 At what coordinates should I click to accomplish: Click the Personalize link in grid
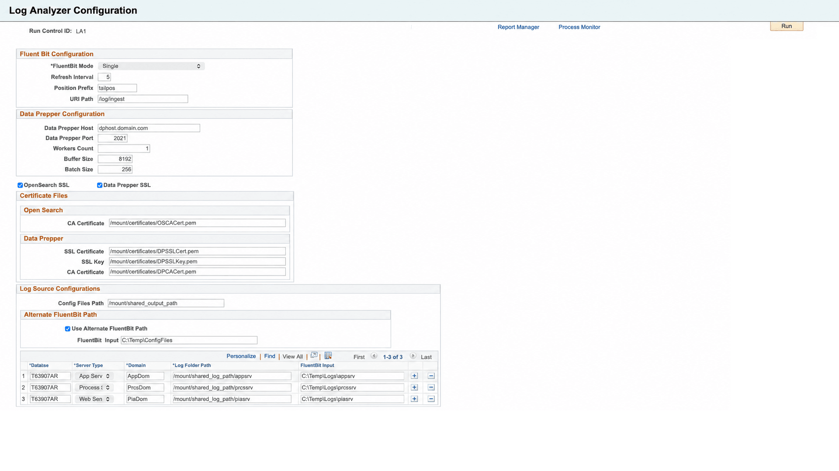pos(241,356)
